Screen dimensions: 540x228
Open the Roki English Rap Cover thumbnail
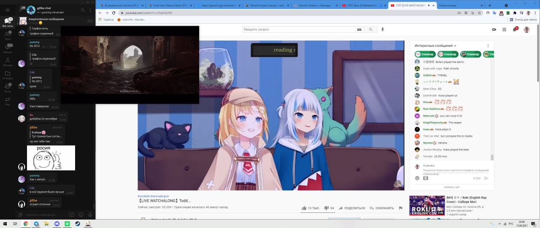pos(427,205)
